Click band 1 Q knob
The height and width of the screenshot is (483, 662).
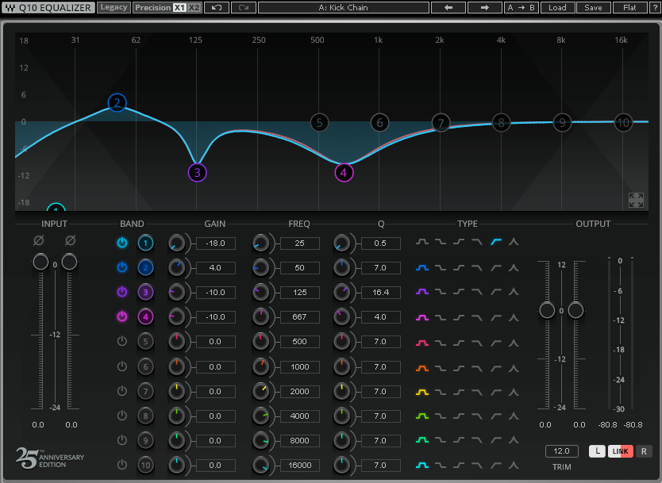341,243
